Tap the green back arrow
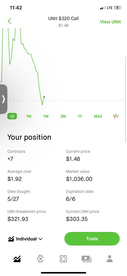This screenshot has height=276, width=127. pos(10,21)
